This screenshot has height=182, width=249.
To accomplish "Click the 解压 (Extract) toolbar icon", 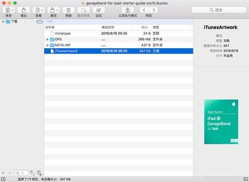I will tap(54, 10).
